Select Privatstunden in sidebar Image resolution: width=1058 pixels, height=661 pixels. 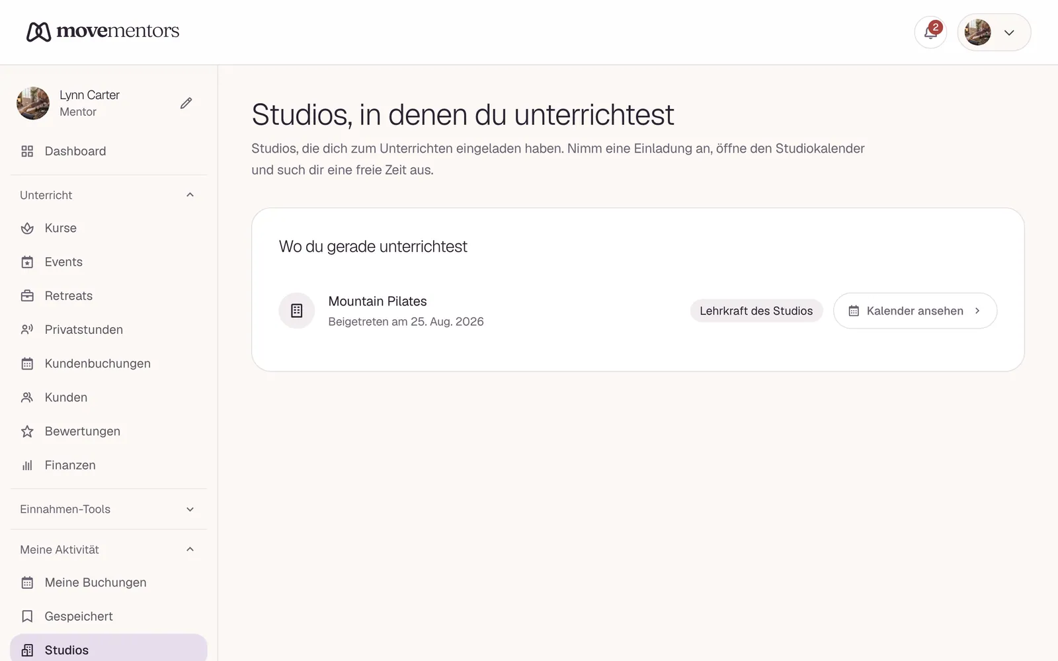tap(108, 330)
